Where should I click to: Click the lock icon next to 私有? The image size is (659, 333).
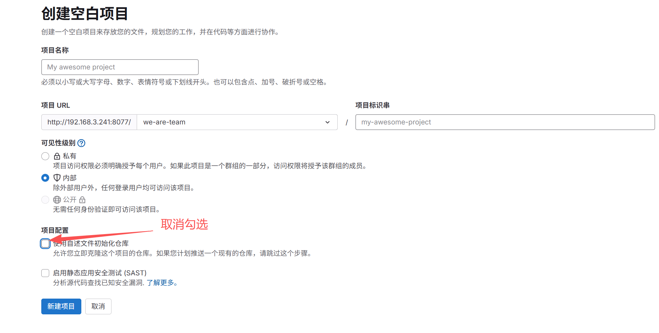56,156
